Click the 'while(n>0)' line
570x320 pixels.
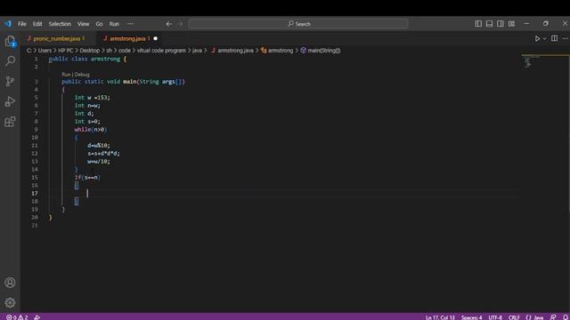point(91,130)
